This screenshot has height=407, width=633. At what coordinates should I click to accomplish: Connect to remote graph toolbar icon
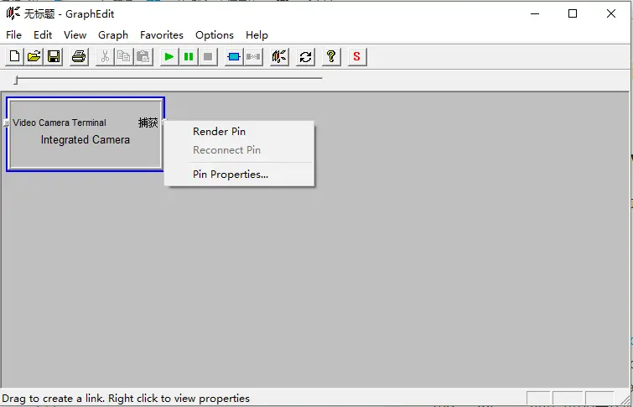(x=279, y=56)
